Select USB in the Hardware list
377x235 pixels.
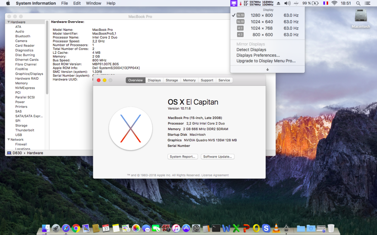pyautogui.click(x=18, y=135)
